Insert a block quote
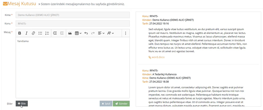This screenshot has height=110, width=263. point(70,33)
